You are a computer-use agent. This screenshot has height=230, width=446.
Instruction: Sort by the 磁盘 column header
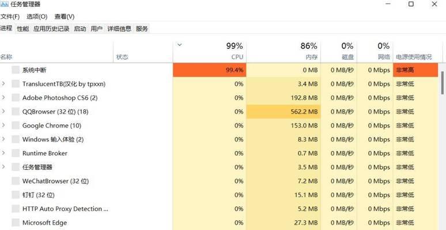click(x=339, y=52)
